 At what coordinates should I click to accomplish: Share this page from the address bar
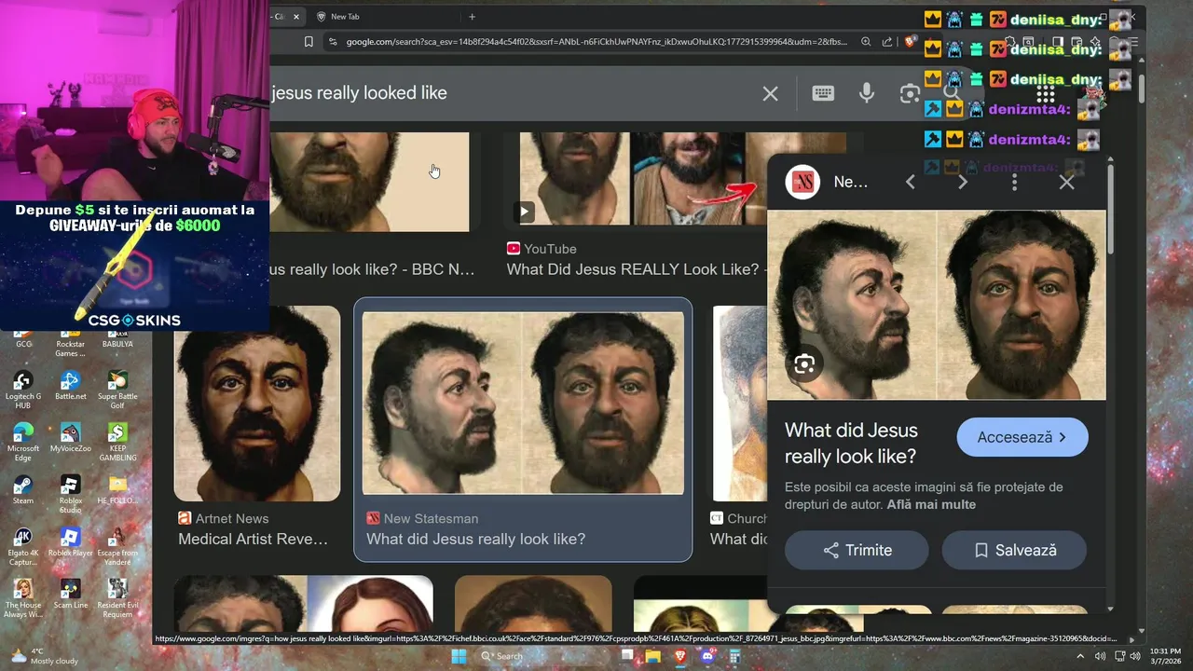(x=887, y=41)
